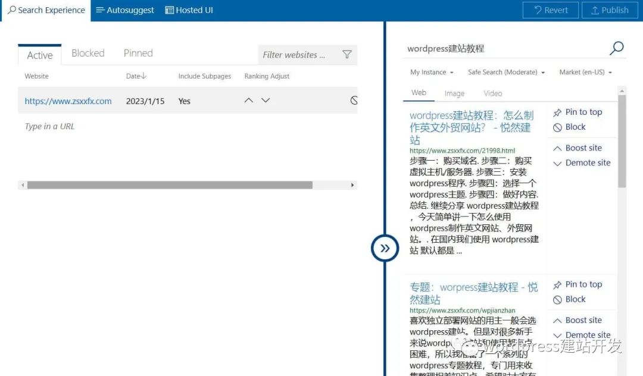Click the horizontal scrollbar right arrow
643x376 pixels.
352,185
